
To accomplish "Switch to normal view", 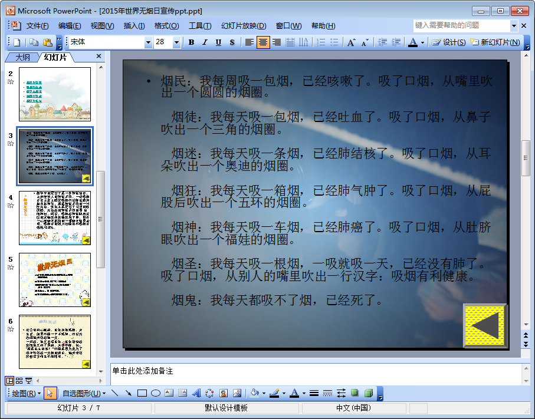I will (x=9, y=381).
